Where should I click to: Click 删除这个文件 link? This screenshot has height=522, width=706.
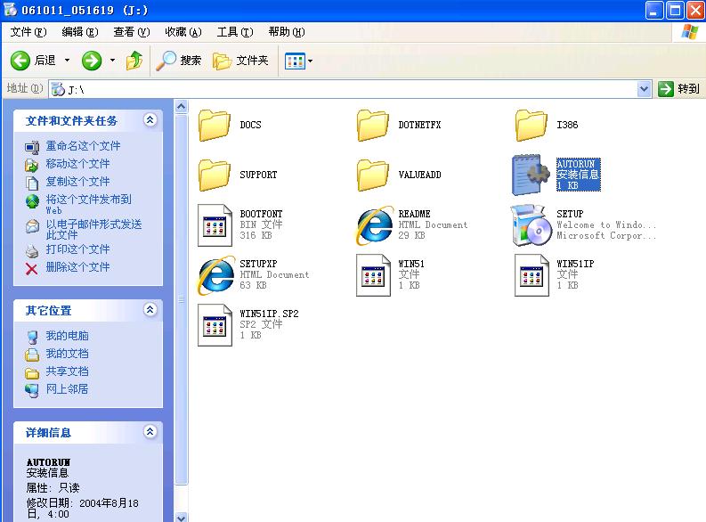[77, 267]
